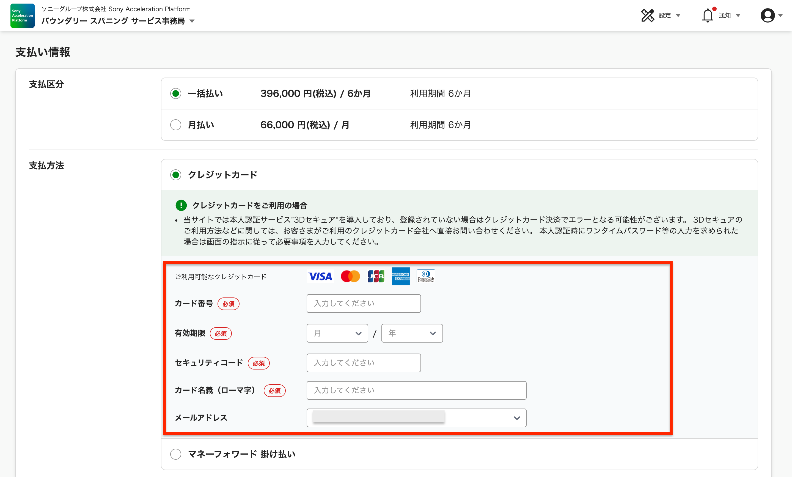Click the カード番号 input field
Viewport: 792px width, 477px height.
tap(364, 303)
